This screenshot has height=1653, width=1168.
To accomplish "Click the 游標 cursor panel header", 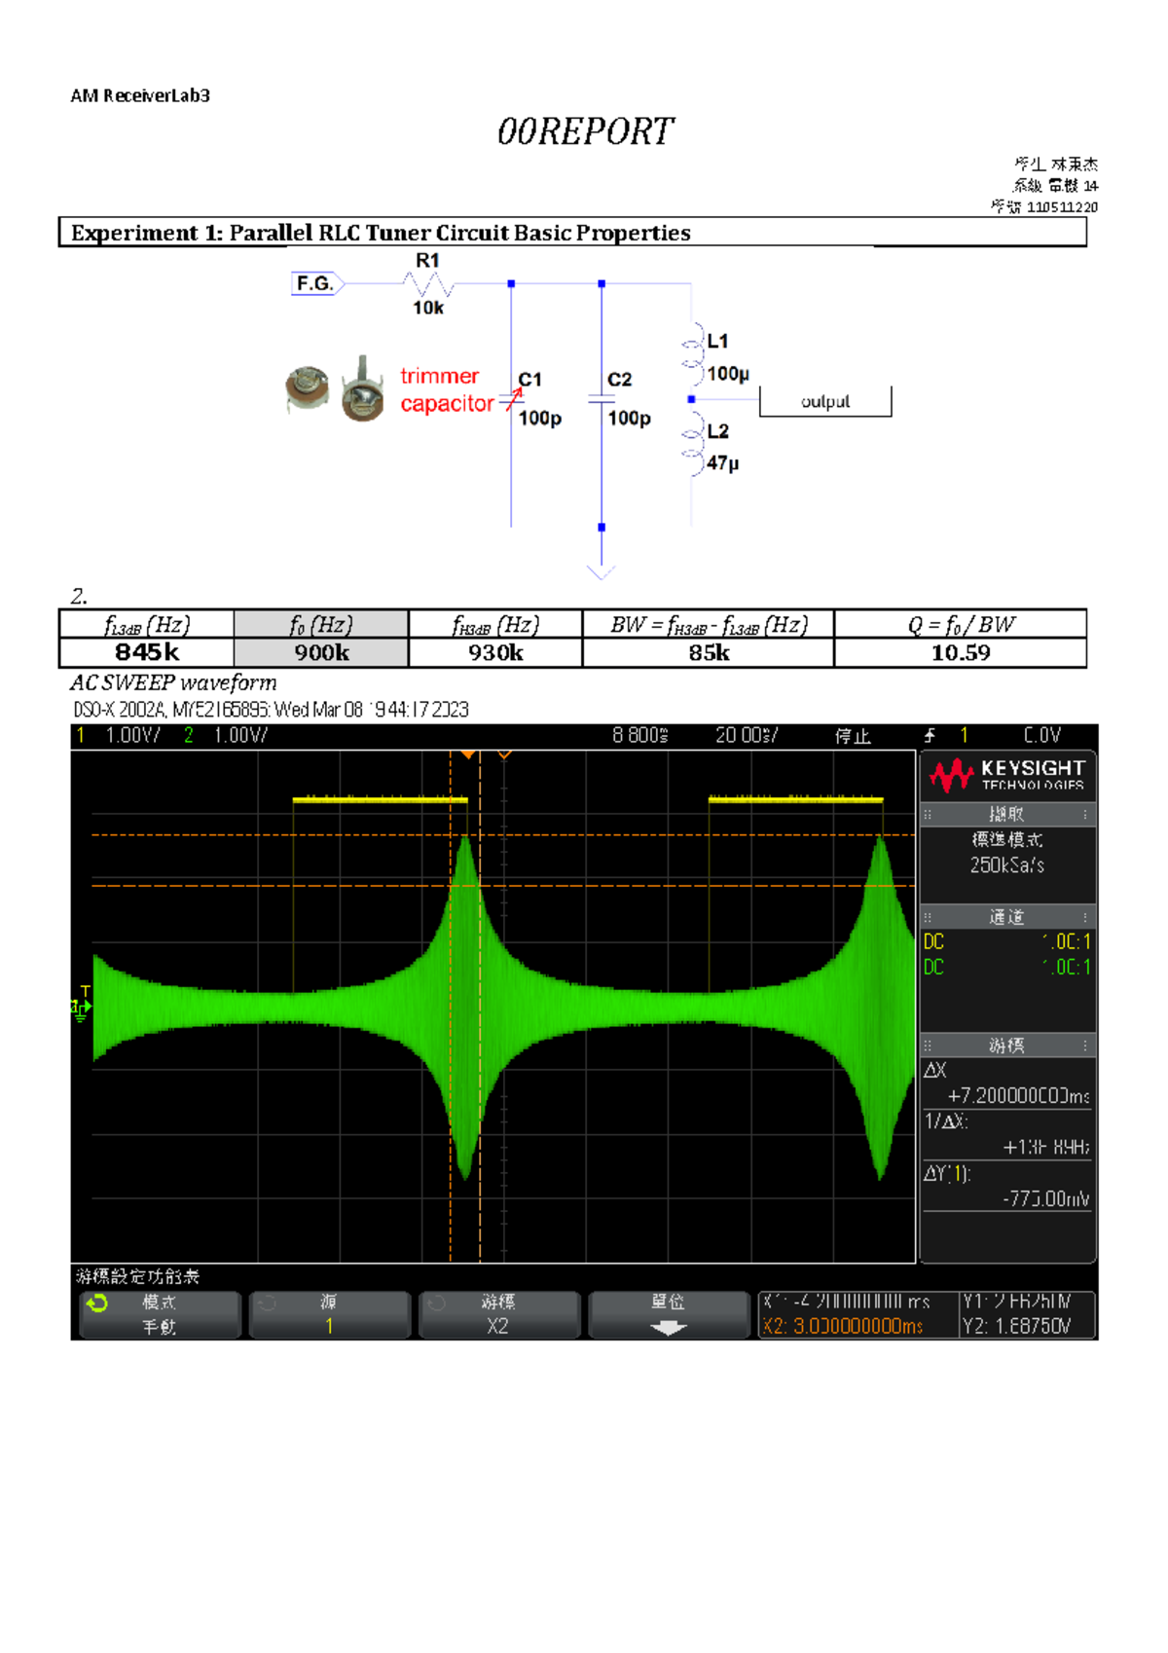I will tap(1007, 1046).
